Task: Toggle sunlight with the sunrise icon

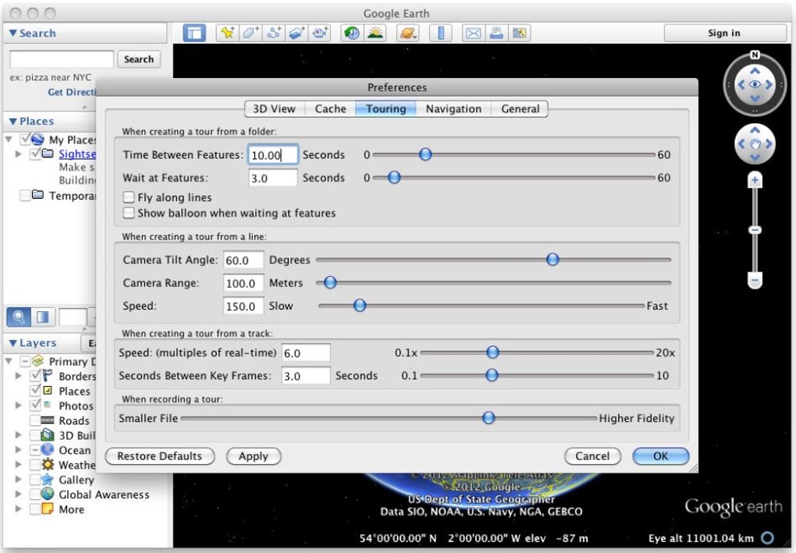Action: pos(375,34)
